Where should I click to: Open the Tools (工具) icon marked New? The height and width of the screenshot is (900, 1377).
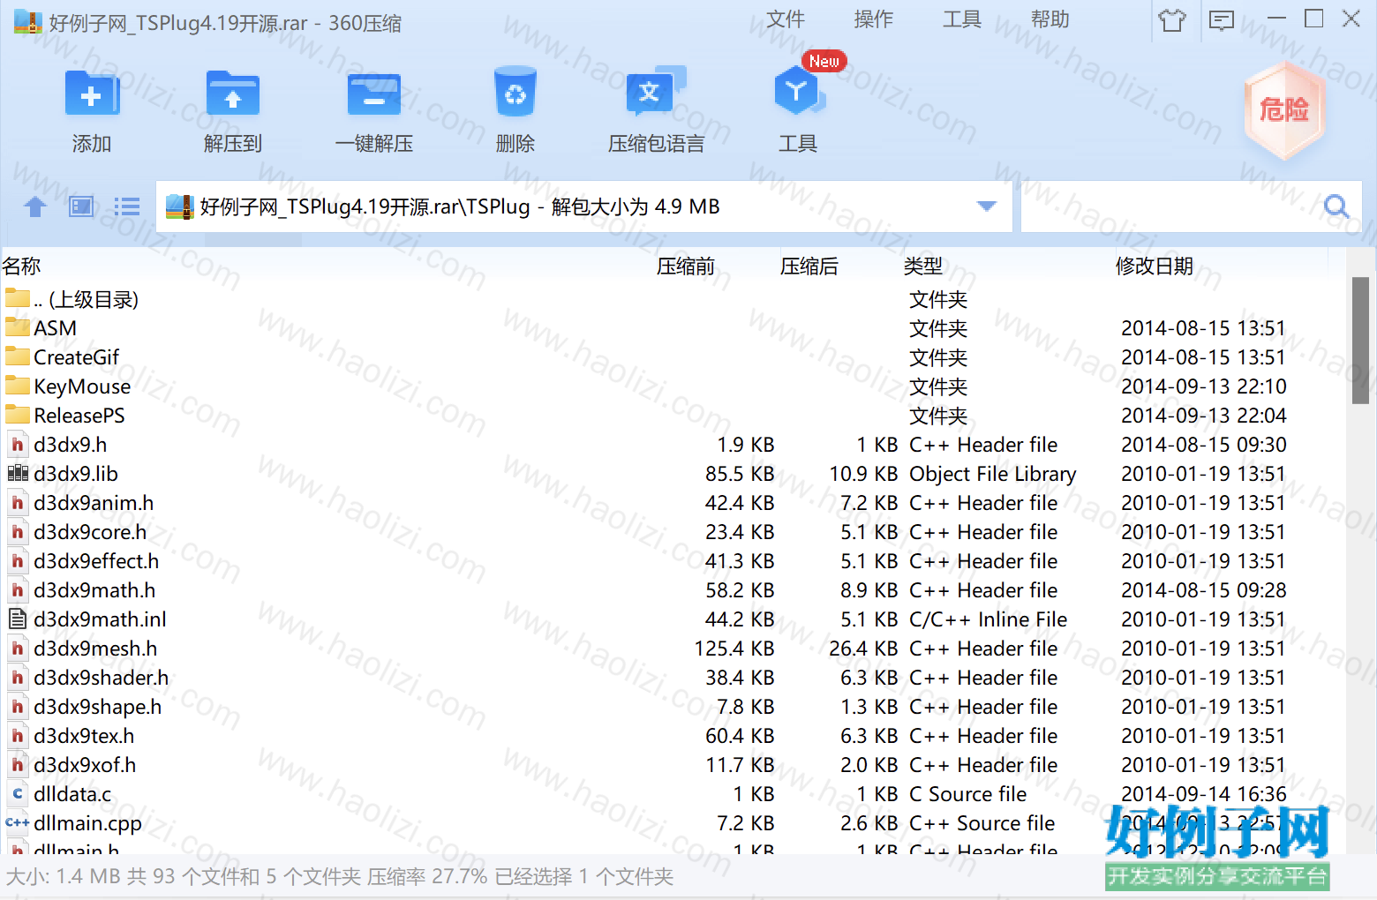coord(800,90)
